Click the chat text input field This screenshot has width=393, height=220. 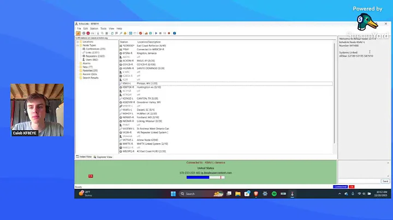click(359, 181)
